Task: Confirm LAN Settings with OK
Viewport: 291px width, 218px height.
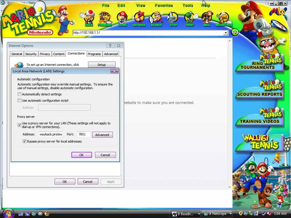Action: (82, 155)
